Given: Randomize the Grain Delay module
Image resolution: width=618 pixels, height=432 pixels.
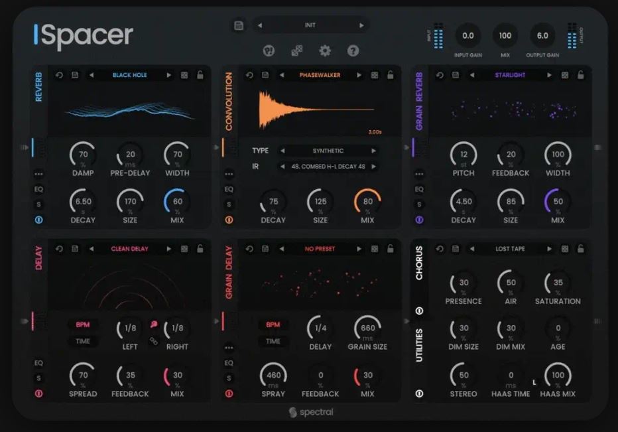Looking at the screenshot, I should tap(375, 249).
